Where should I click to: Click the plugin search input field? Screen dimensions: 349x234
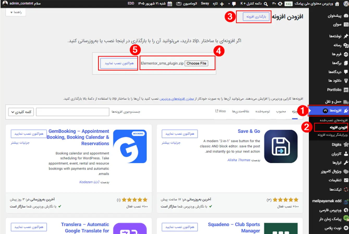click(72, 112)
